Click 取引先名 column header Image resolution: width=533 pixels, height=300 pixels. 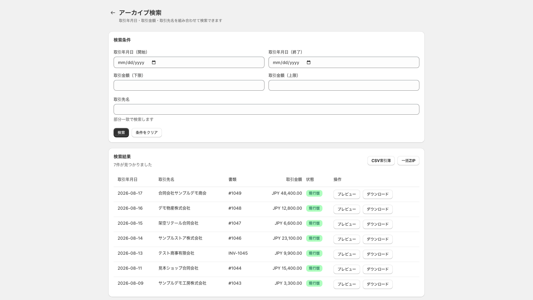click(166, 179)
